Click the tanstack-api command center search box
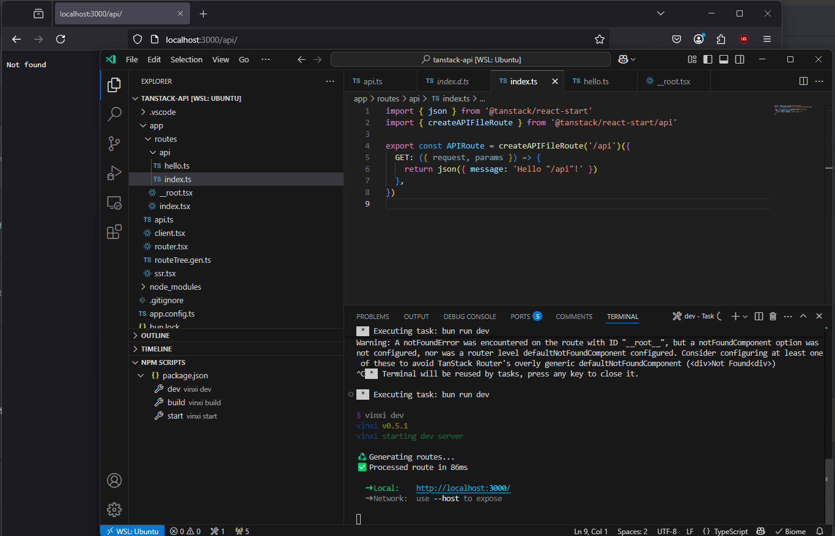The width and height of the screenshot is (835, 536). 471,59
